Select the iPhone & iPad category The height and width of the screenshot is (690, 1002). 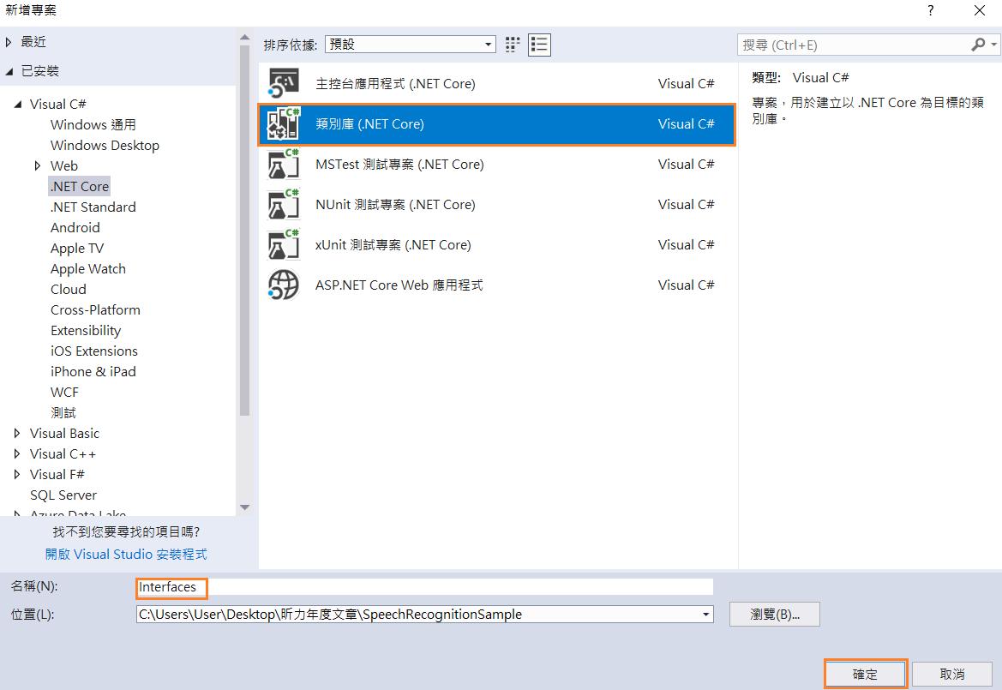pos(93,372)
